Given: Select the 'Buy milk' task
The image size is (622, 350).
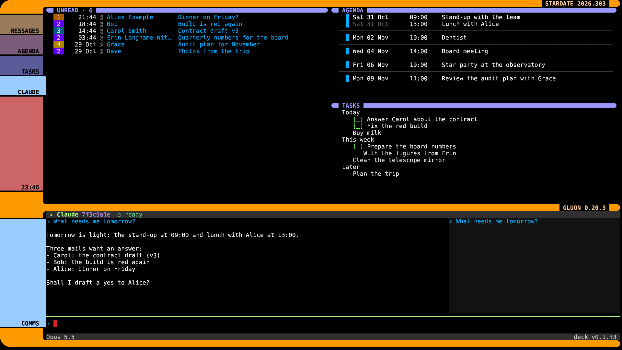Looking at the screenshot, I should tap(367, 133).
